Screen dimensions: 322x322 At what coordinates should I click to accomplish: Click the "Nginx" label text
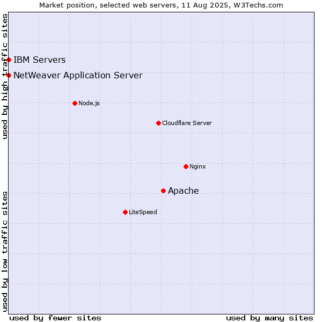(197, 166)
